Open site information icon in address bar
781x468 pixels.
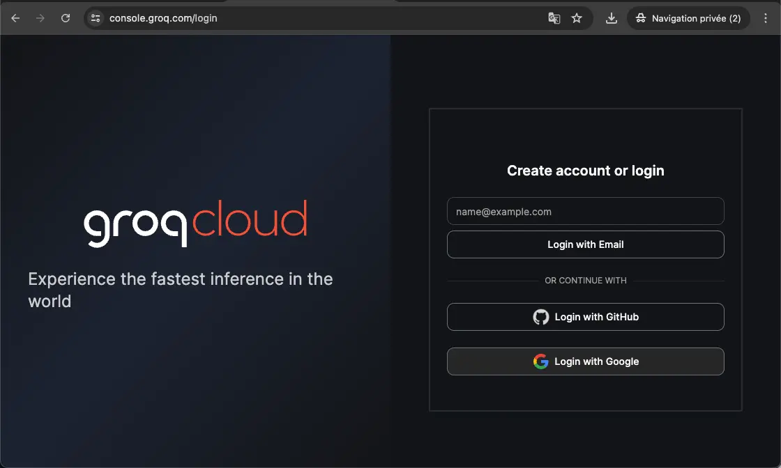[96, 19]
